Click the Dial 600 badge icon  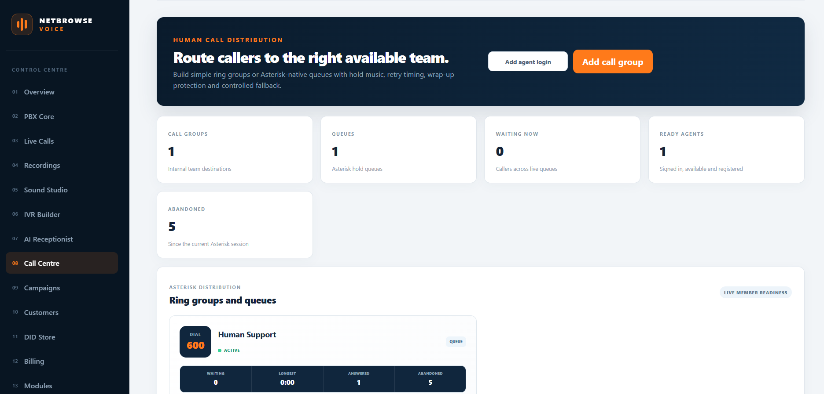pyautogui.click(x=195, y=342)
